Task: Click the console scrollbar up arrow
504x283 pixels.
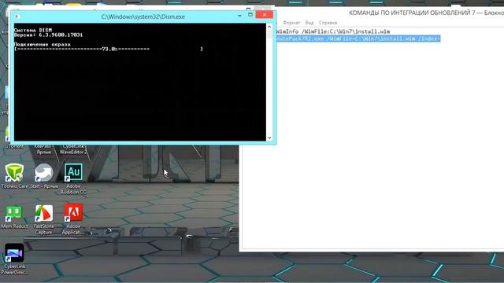Action: pos(269,27)
